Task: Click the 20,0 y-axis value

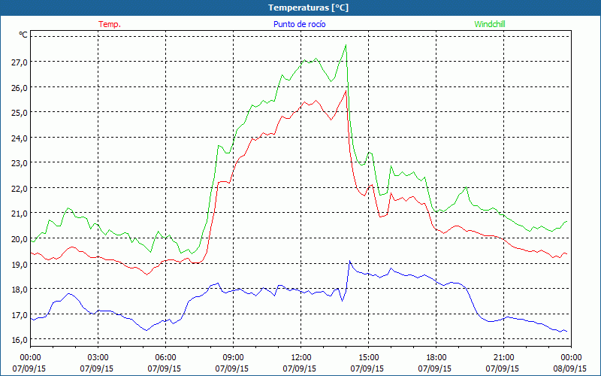Action: (20, 239)
